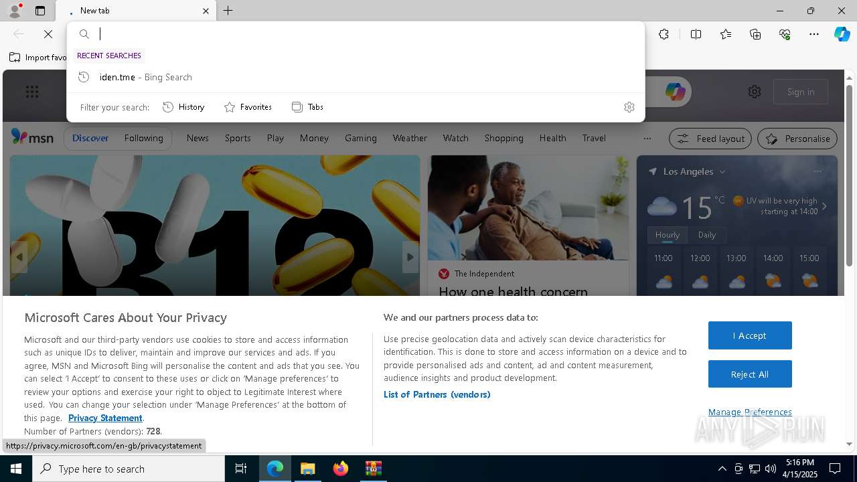The width and height of the screenshot is (857, 482).
Task: Click the Copilot logo in search box
Action: pos(675,92)
